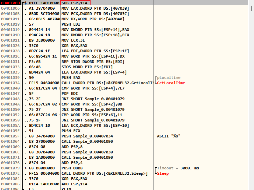Select CALL to KERNEL32.Sleep instruction

point(105,173)
